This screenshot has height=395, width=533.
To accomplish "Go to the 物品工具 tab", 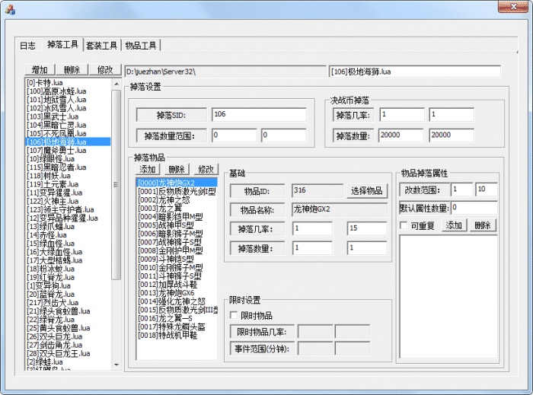I will 141,46.
